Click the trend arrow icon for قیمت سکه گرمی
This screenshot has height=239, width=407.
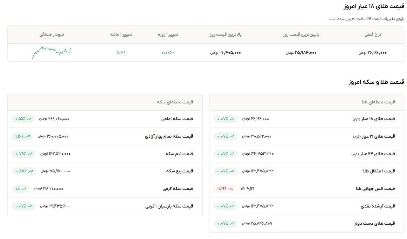pyautogui.click(x=24, y=189)
